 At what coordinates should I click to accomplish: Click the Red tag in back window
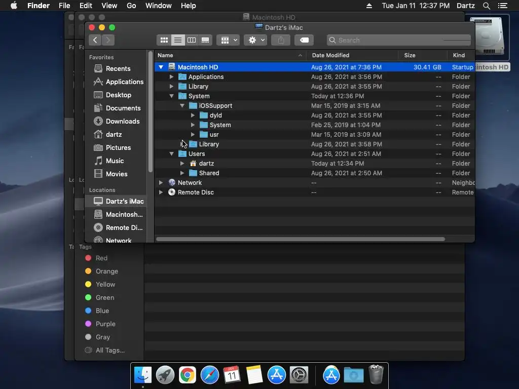pos(96,258)
